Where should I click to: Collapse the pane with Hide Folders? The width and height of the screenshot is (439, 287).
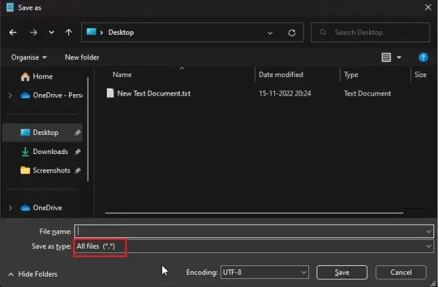point(32,274)
